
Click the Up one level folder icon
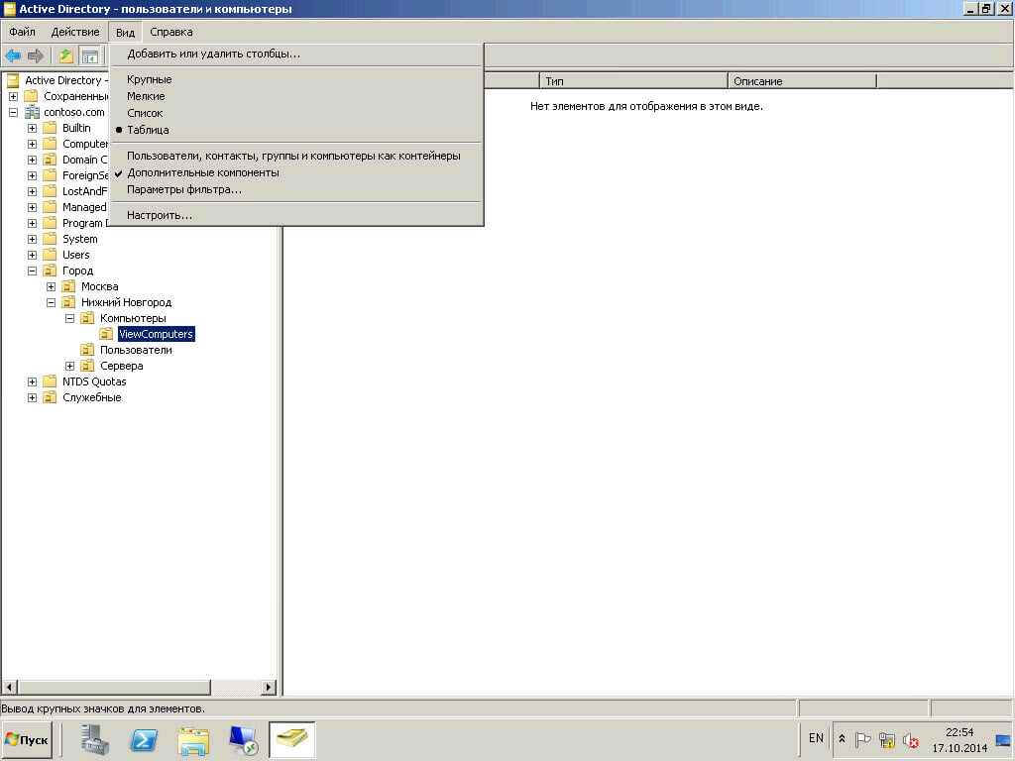(x=65, y=56)
